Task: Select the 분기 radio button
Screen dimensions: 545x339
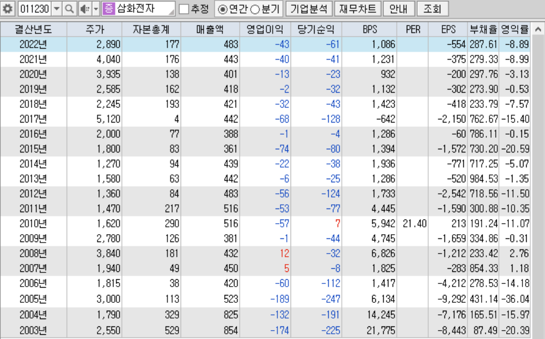Action: 255,9
